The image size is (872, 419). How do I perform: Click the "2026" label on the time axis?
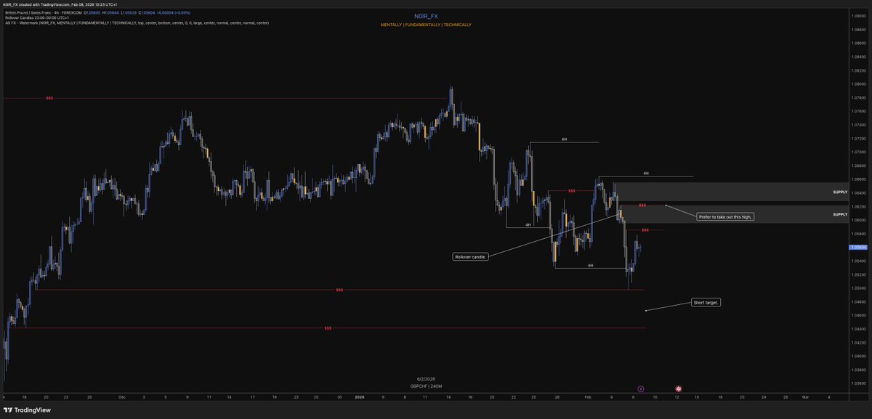click(360, 397)
